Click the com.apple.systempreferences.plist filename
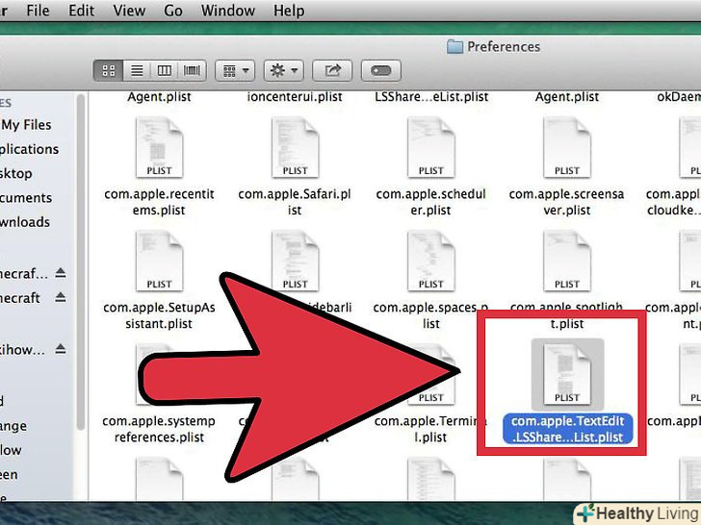This screenshot has height=525, width=701. [x=159, y=429]
